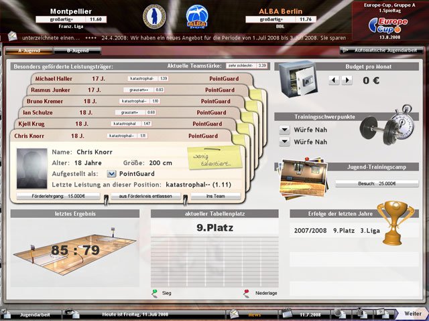
Task: Open second Würfe Nah training dropdown
Action: 284,142
